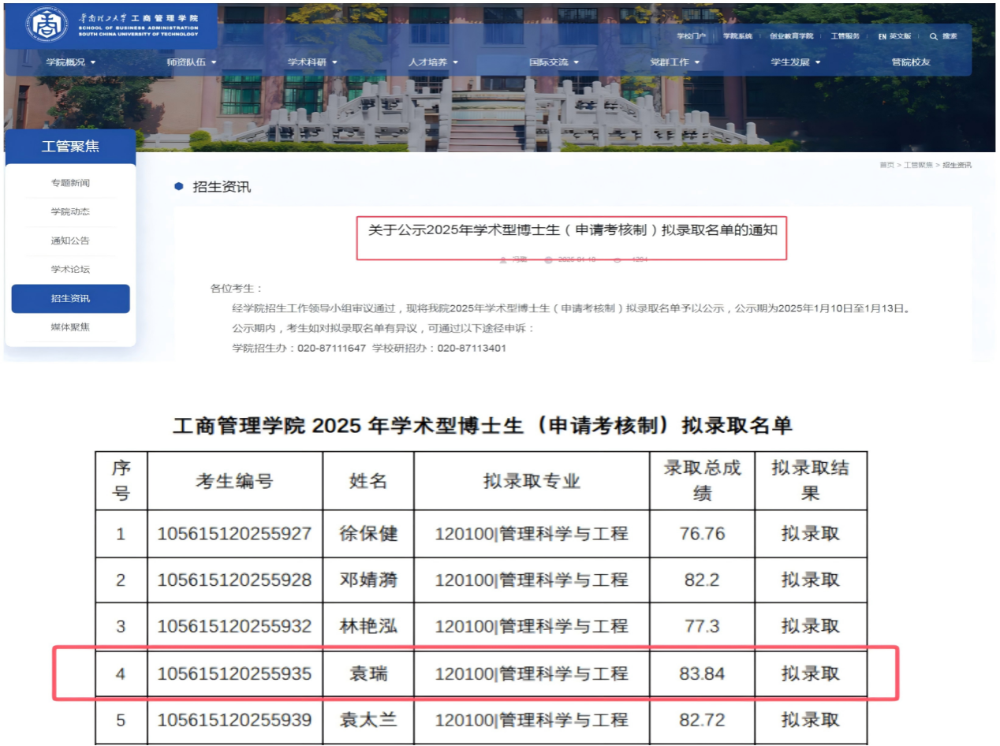Open the 国际交流 navigation dropdown

[x=554, y=62]
